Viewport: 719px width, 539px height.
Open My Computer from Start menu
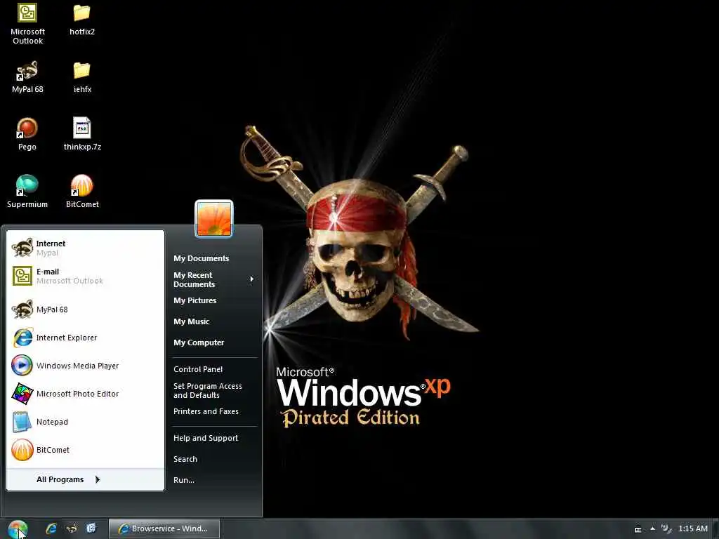pos(199,342)
